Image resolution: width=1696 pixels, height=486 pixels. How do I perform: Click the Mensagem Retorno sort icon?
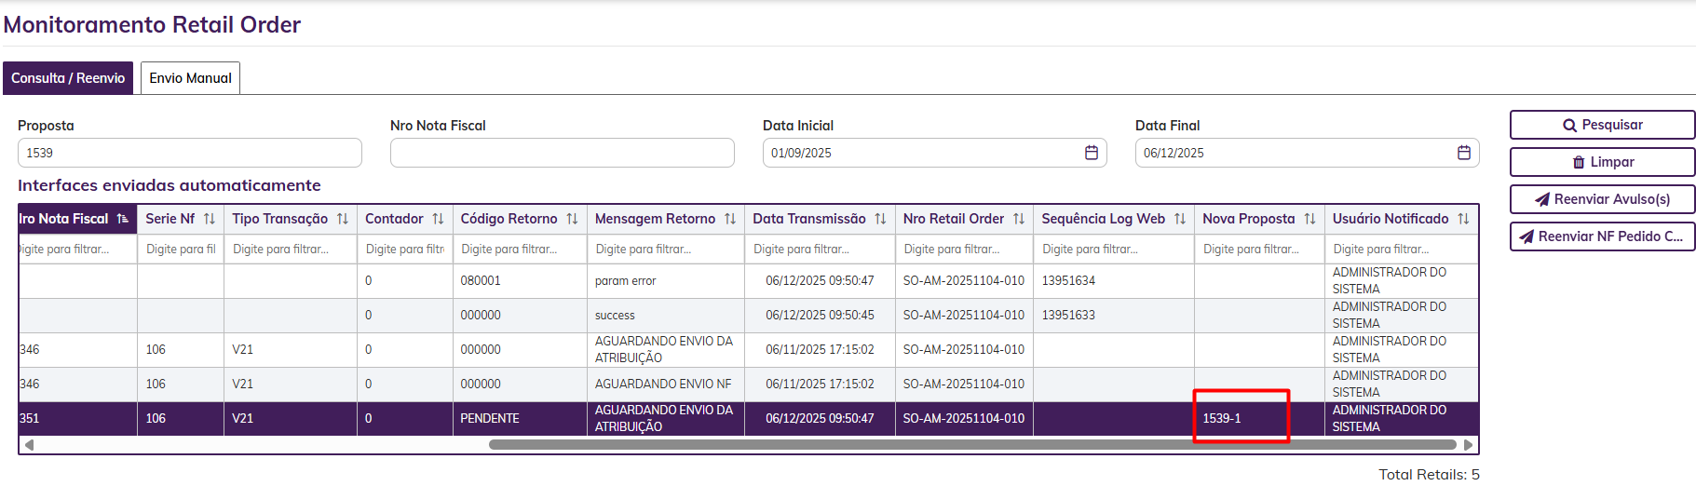coord(730,219)
